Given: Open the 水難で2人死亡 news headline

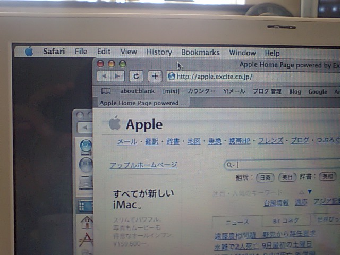Looking at the screenshot, I should tap(263, 246).
